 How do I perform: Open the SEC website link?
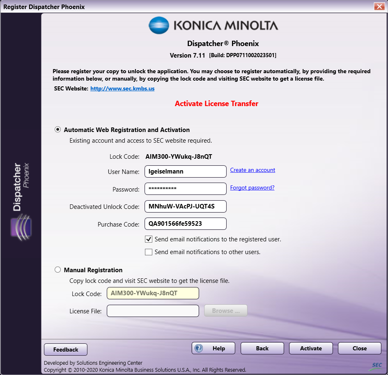(x=122, y=88)
